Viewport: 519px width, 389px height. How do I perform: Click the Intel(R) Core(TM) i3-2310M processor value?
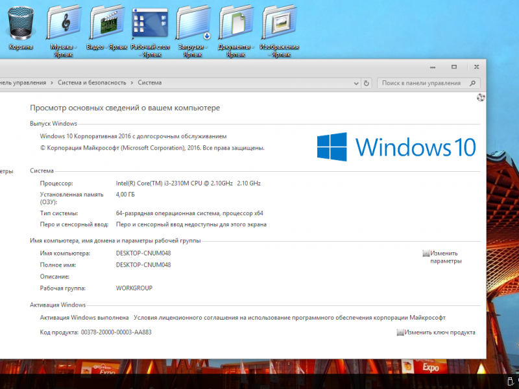pos(188,183)
